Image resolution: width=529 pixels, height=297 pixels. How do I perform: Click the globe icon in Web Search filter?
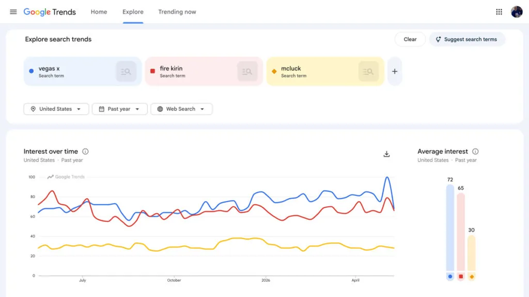[160, 109]
